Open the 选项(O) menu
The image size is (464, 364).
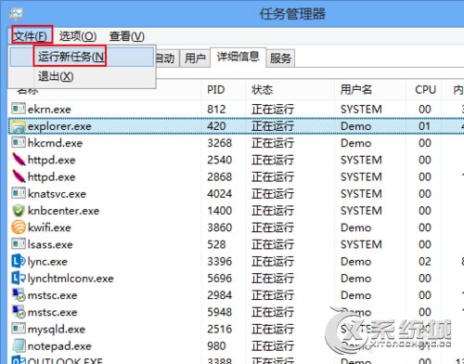coord(78,36)
